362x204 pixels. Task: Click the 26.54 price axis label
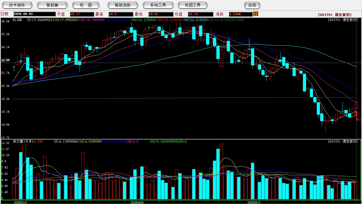(5, 21)
